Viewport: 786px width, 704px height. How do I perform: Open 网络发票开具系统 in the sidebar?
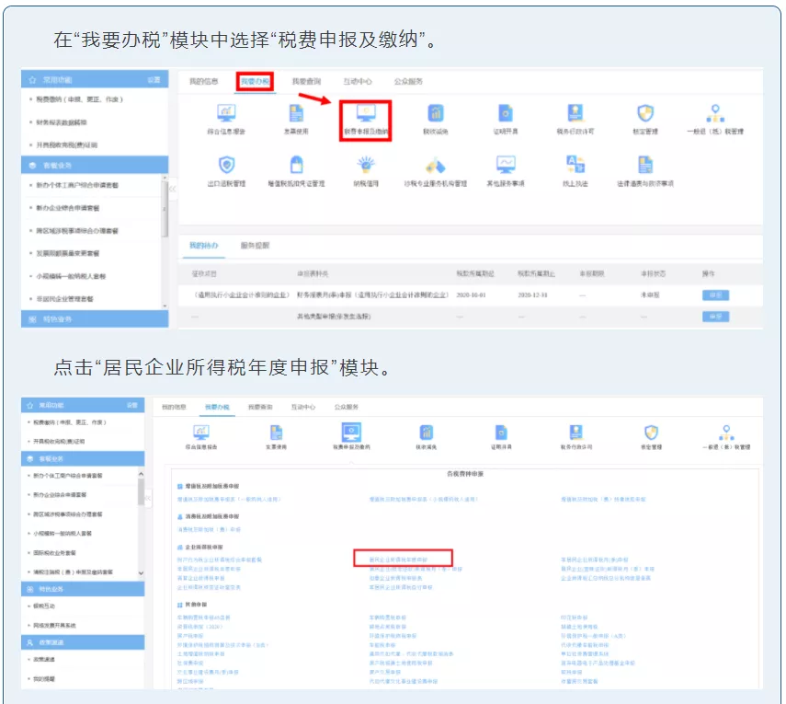coord(54,625)
